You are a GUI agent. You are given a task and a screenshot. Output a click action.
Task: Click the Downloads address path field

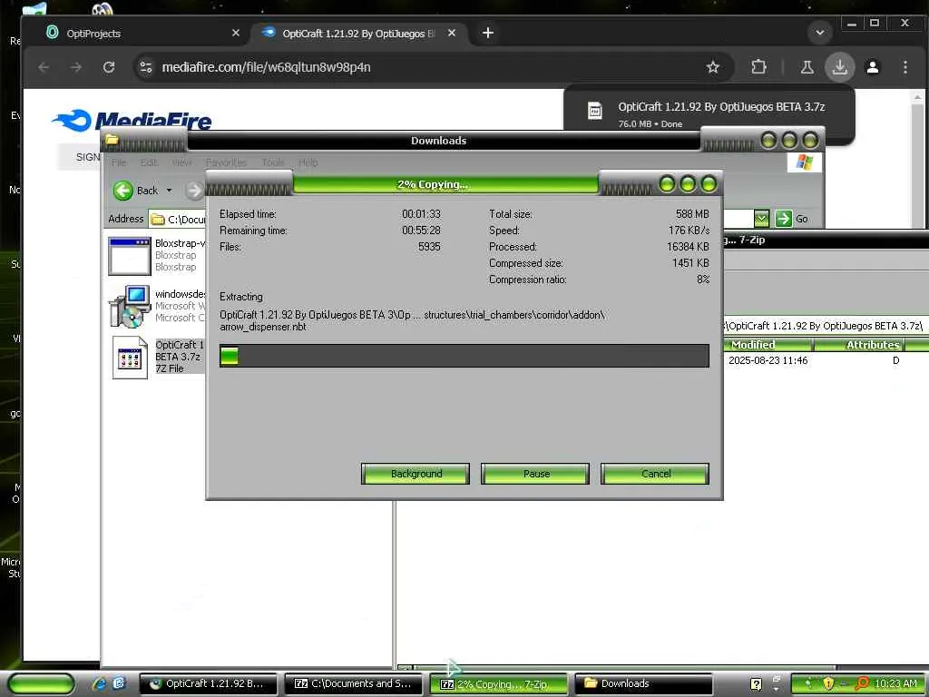tap(177, 220)
